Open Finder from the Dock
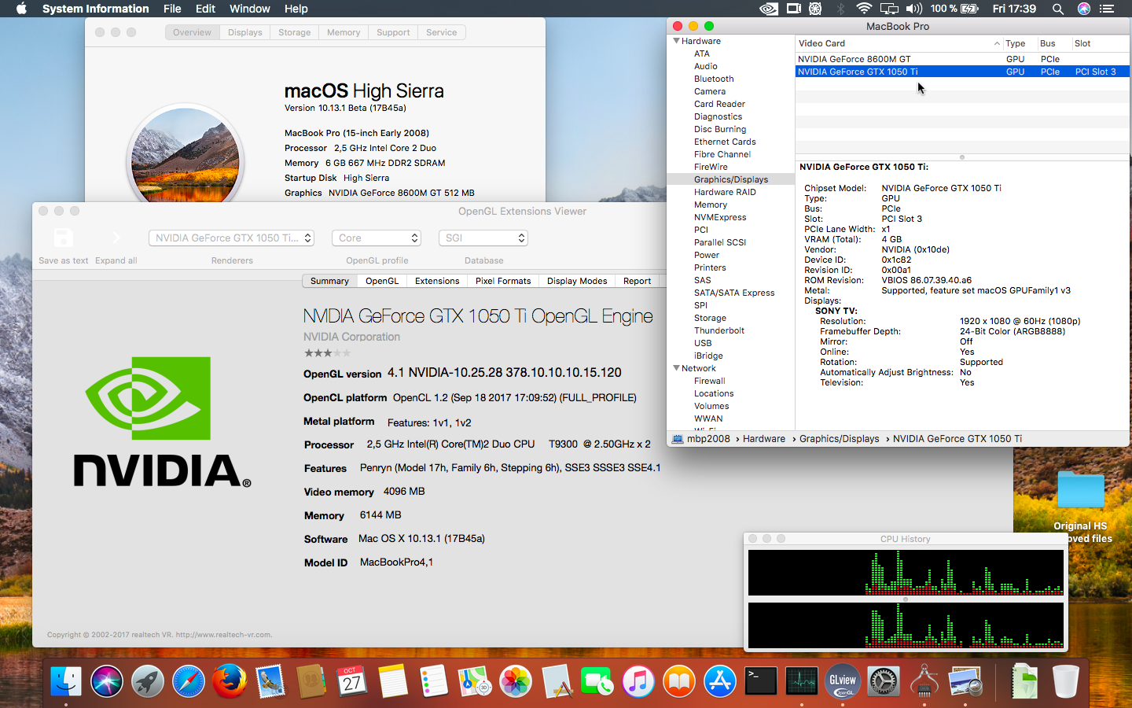 66,681
